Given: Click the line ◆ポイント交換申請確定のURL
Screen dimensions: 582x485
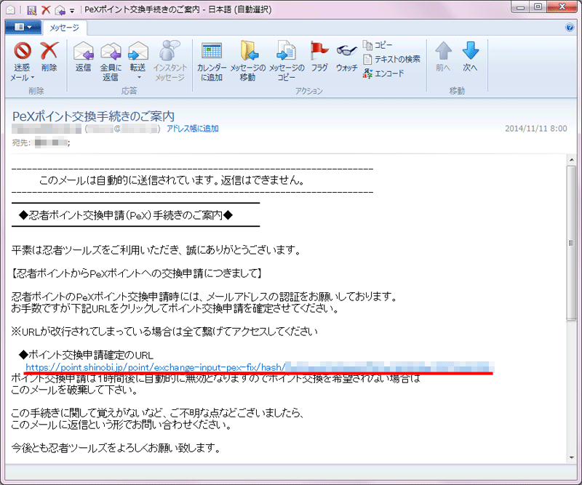Looking at the screenshot, I should pyautogui.click(x=86, y=355).
